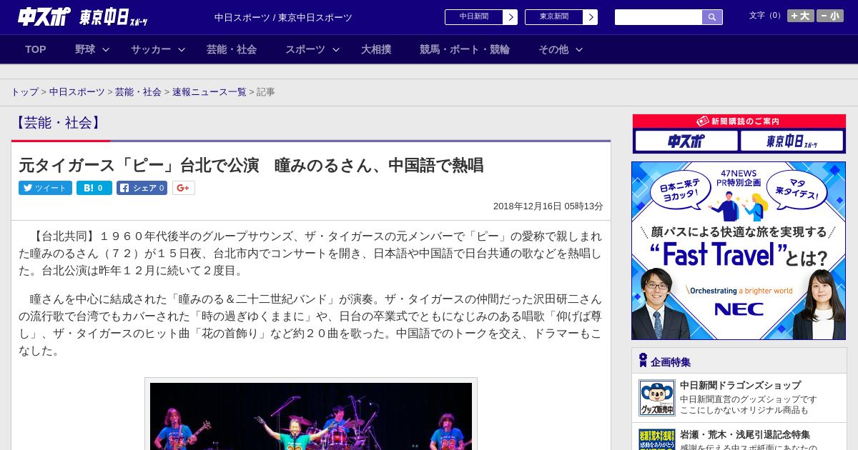The width and height of the screenshot is (858, 450).
Task: Bookmark article with Hatena B! button
Action: click(94, 188)
